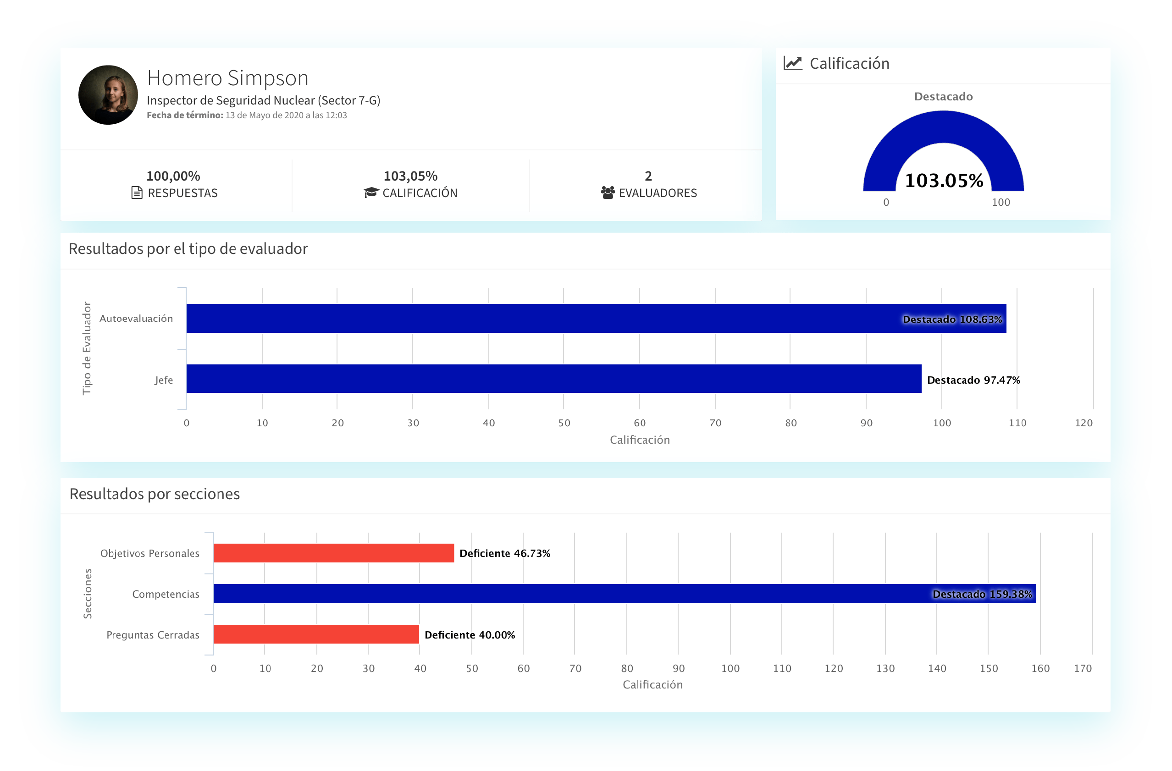Click the group icon beside EVALUADORES

point(608,193)
